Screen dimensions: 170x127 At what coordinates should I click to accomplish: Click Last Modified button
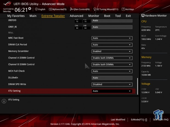pyautogui.click(x=118, y=120)
